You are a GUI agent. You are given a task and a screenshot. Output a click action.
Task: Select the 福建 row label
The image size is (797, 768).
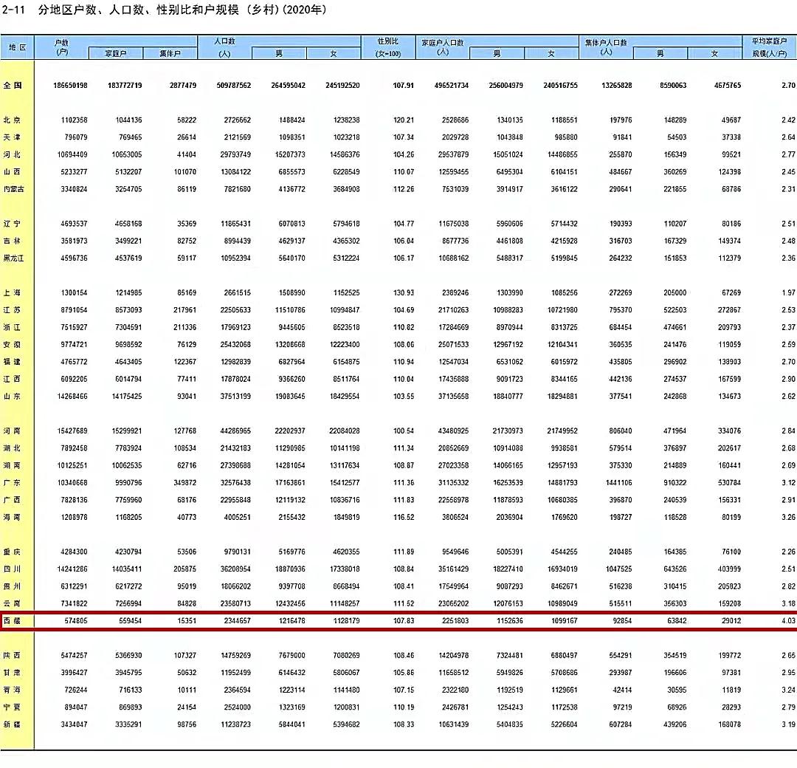click(x=13, y=362)
